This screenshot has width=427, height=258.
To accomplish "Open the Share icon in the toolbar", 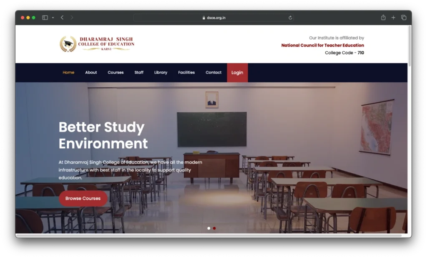I will click(383, 18).
